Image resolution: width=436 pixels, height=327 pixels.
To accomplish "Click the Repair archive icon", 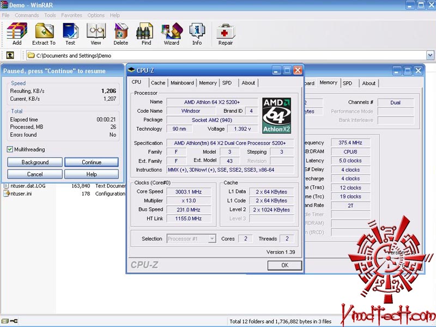I will (x=226, y=34).
